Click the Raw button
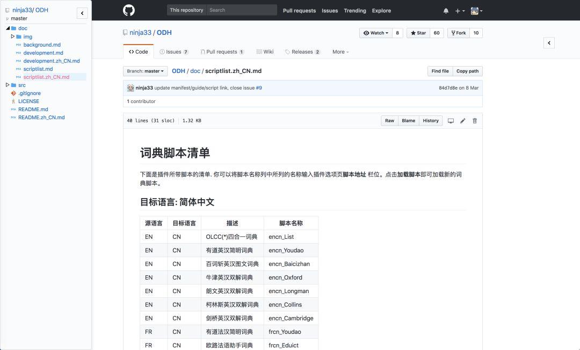Screen dimensions: 580x350 coord(389,121)
